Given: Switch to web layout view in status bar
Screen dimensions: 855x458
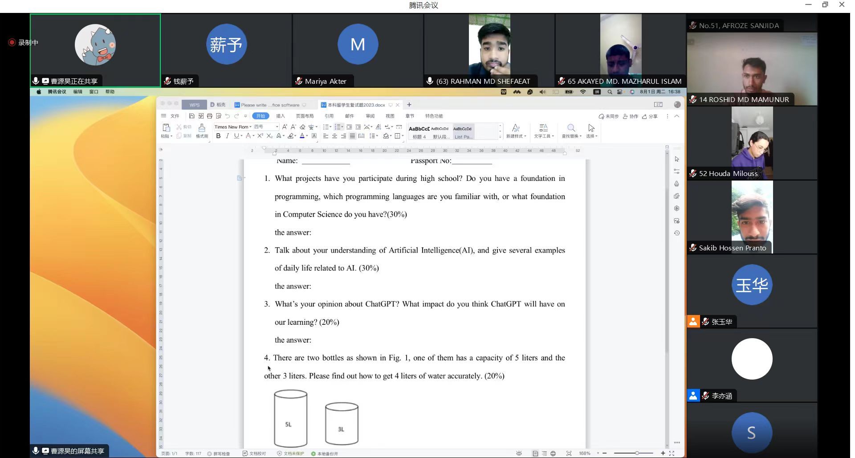Looking at the screenshot, I should coord(553,453).
